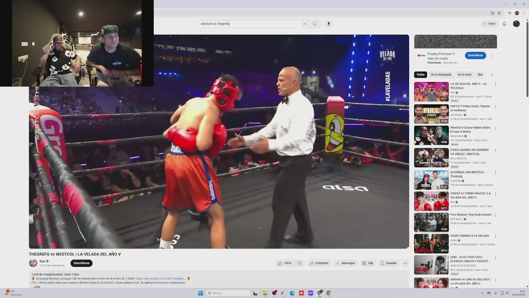Select the Ibai filter chip

480,74
